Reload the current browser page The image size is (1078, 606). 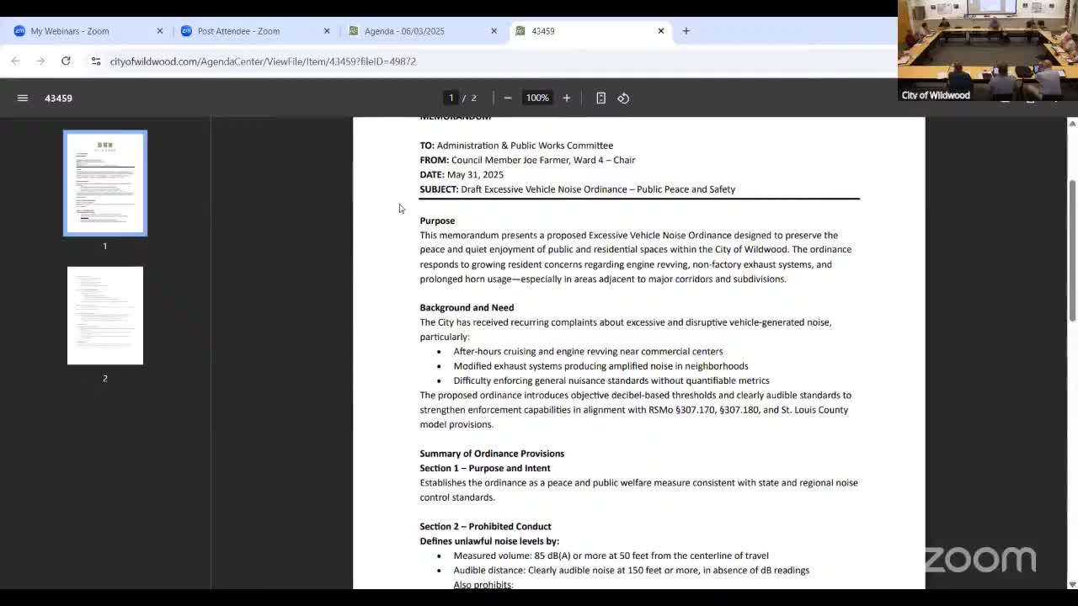66,61
